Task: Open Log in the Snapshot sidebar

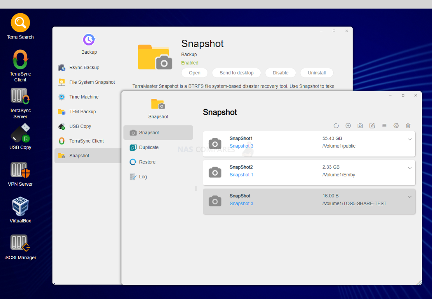Action: [158, 177]
